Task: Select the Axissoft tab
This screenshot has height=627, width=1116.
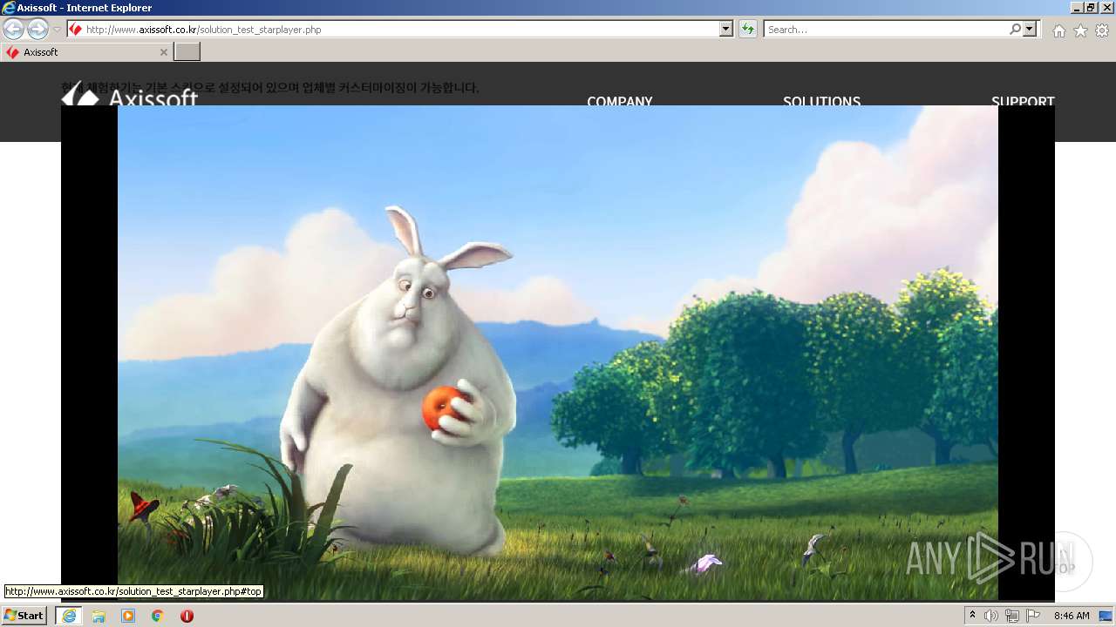Action: click(86, 52)
